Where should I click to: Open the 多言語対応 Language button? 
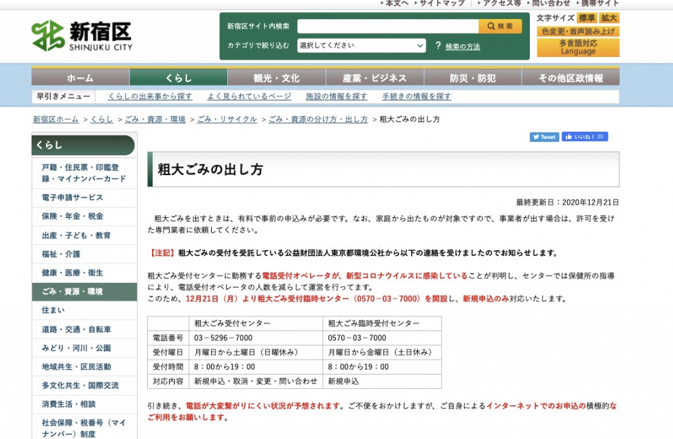tap(578, 47)
